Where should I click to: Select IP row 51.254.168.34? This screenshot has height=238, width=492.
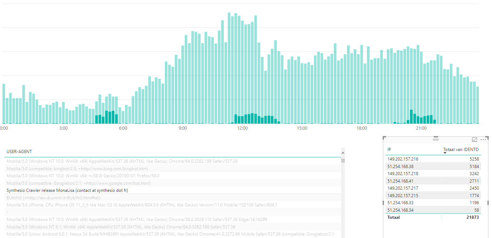(x=400, y=210)
